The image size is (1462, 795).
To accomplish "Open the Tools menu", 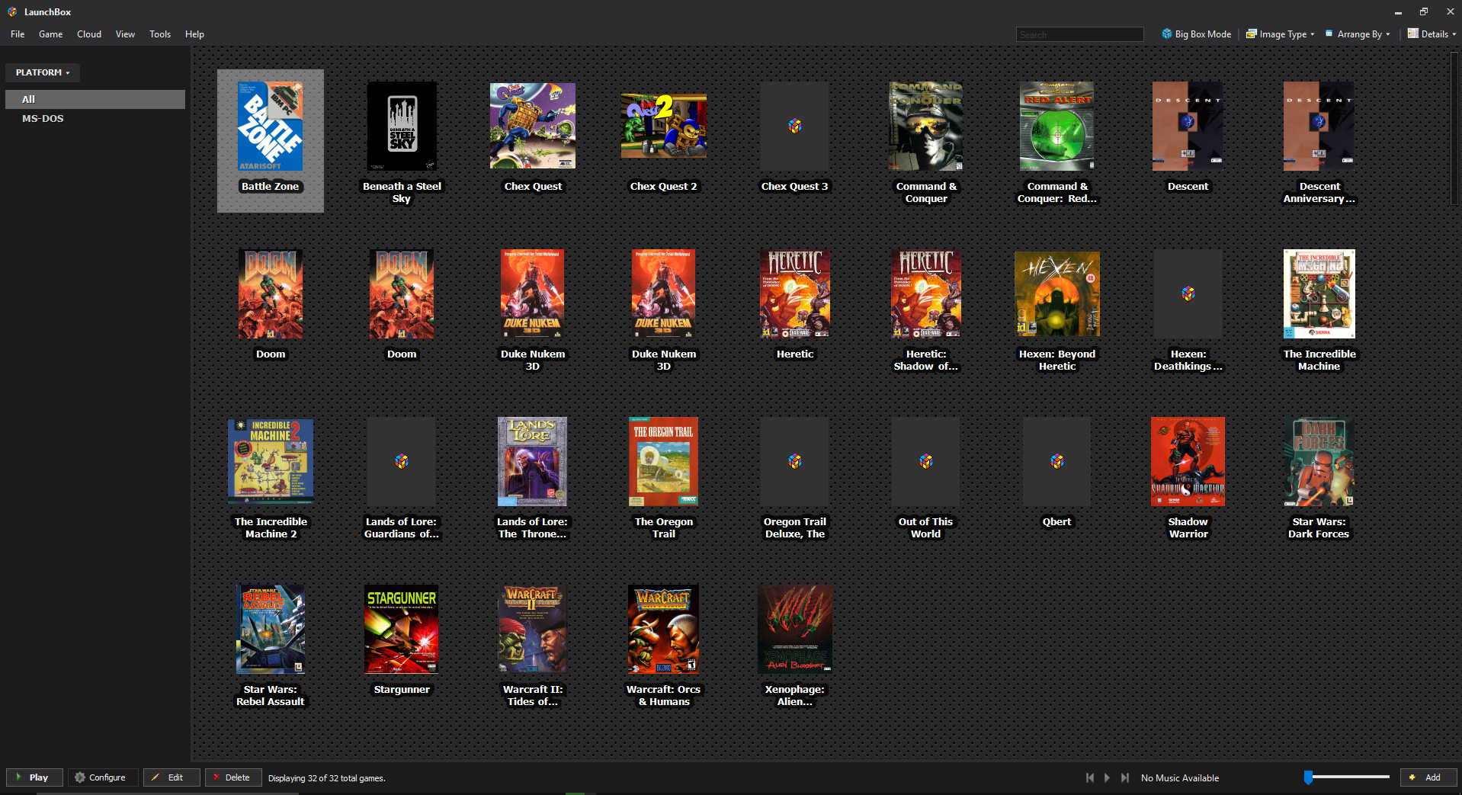I will (160, 34).
